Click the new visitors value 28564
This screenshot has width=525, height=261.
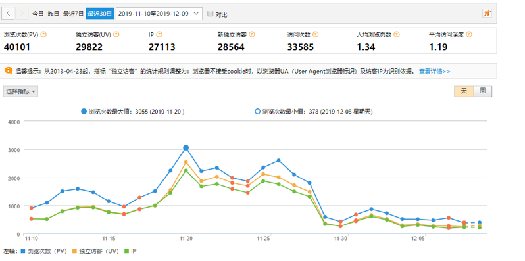pos(231,47)
